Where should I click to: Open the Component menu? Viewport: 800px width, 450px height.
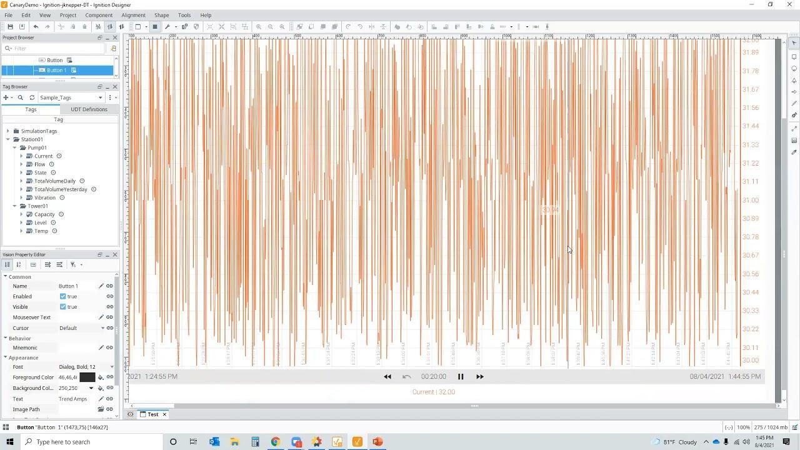pyautogui.click(x=99, y=15)
